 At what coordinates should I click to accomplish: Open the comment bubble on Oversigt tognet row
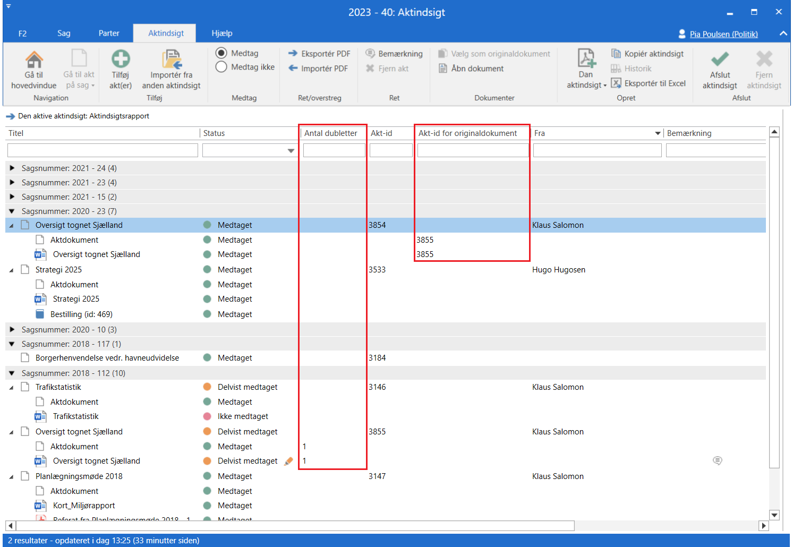point(718,461)
